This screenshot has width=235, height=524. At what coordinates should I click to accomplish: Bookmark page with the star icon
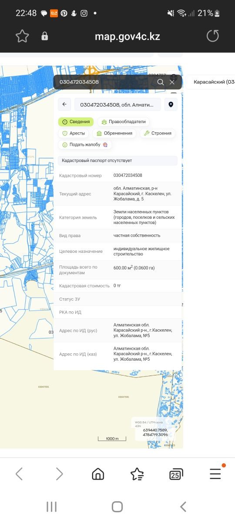click(x=22, y=36)
